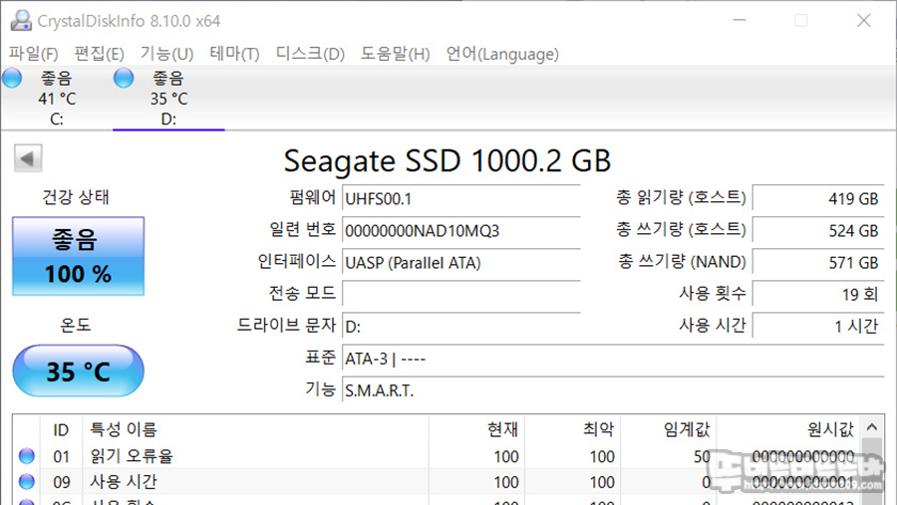
Task: Click the 현재 column header
Action: [476, 429]
